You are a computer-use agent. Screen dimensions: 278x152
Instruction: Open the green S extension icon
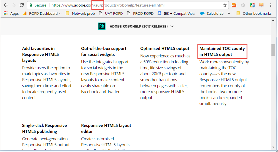point(252,5)
